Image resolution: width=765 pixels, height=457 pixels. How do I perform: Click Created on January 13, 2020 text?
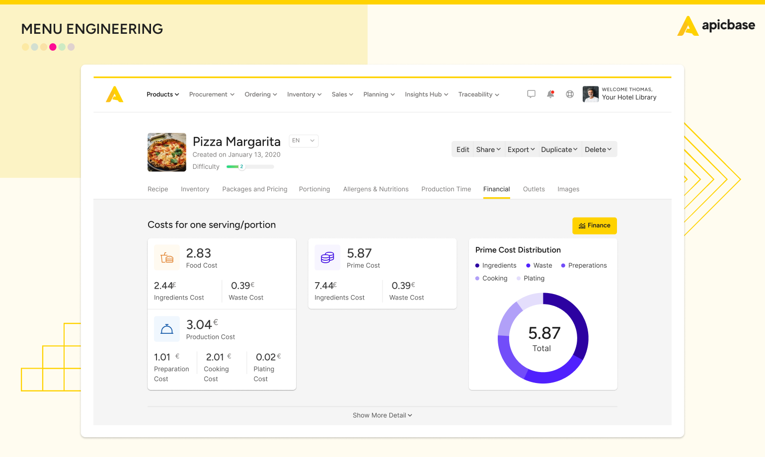pos(236,155)
